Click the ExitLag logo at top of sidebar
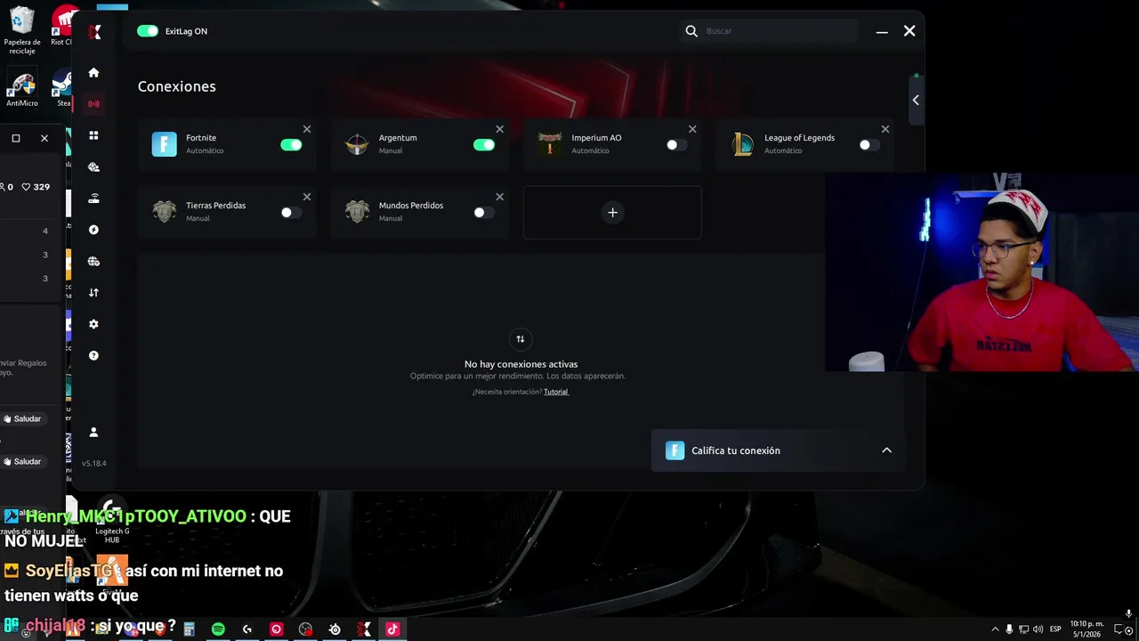 (x=95, y=32)
